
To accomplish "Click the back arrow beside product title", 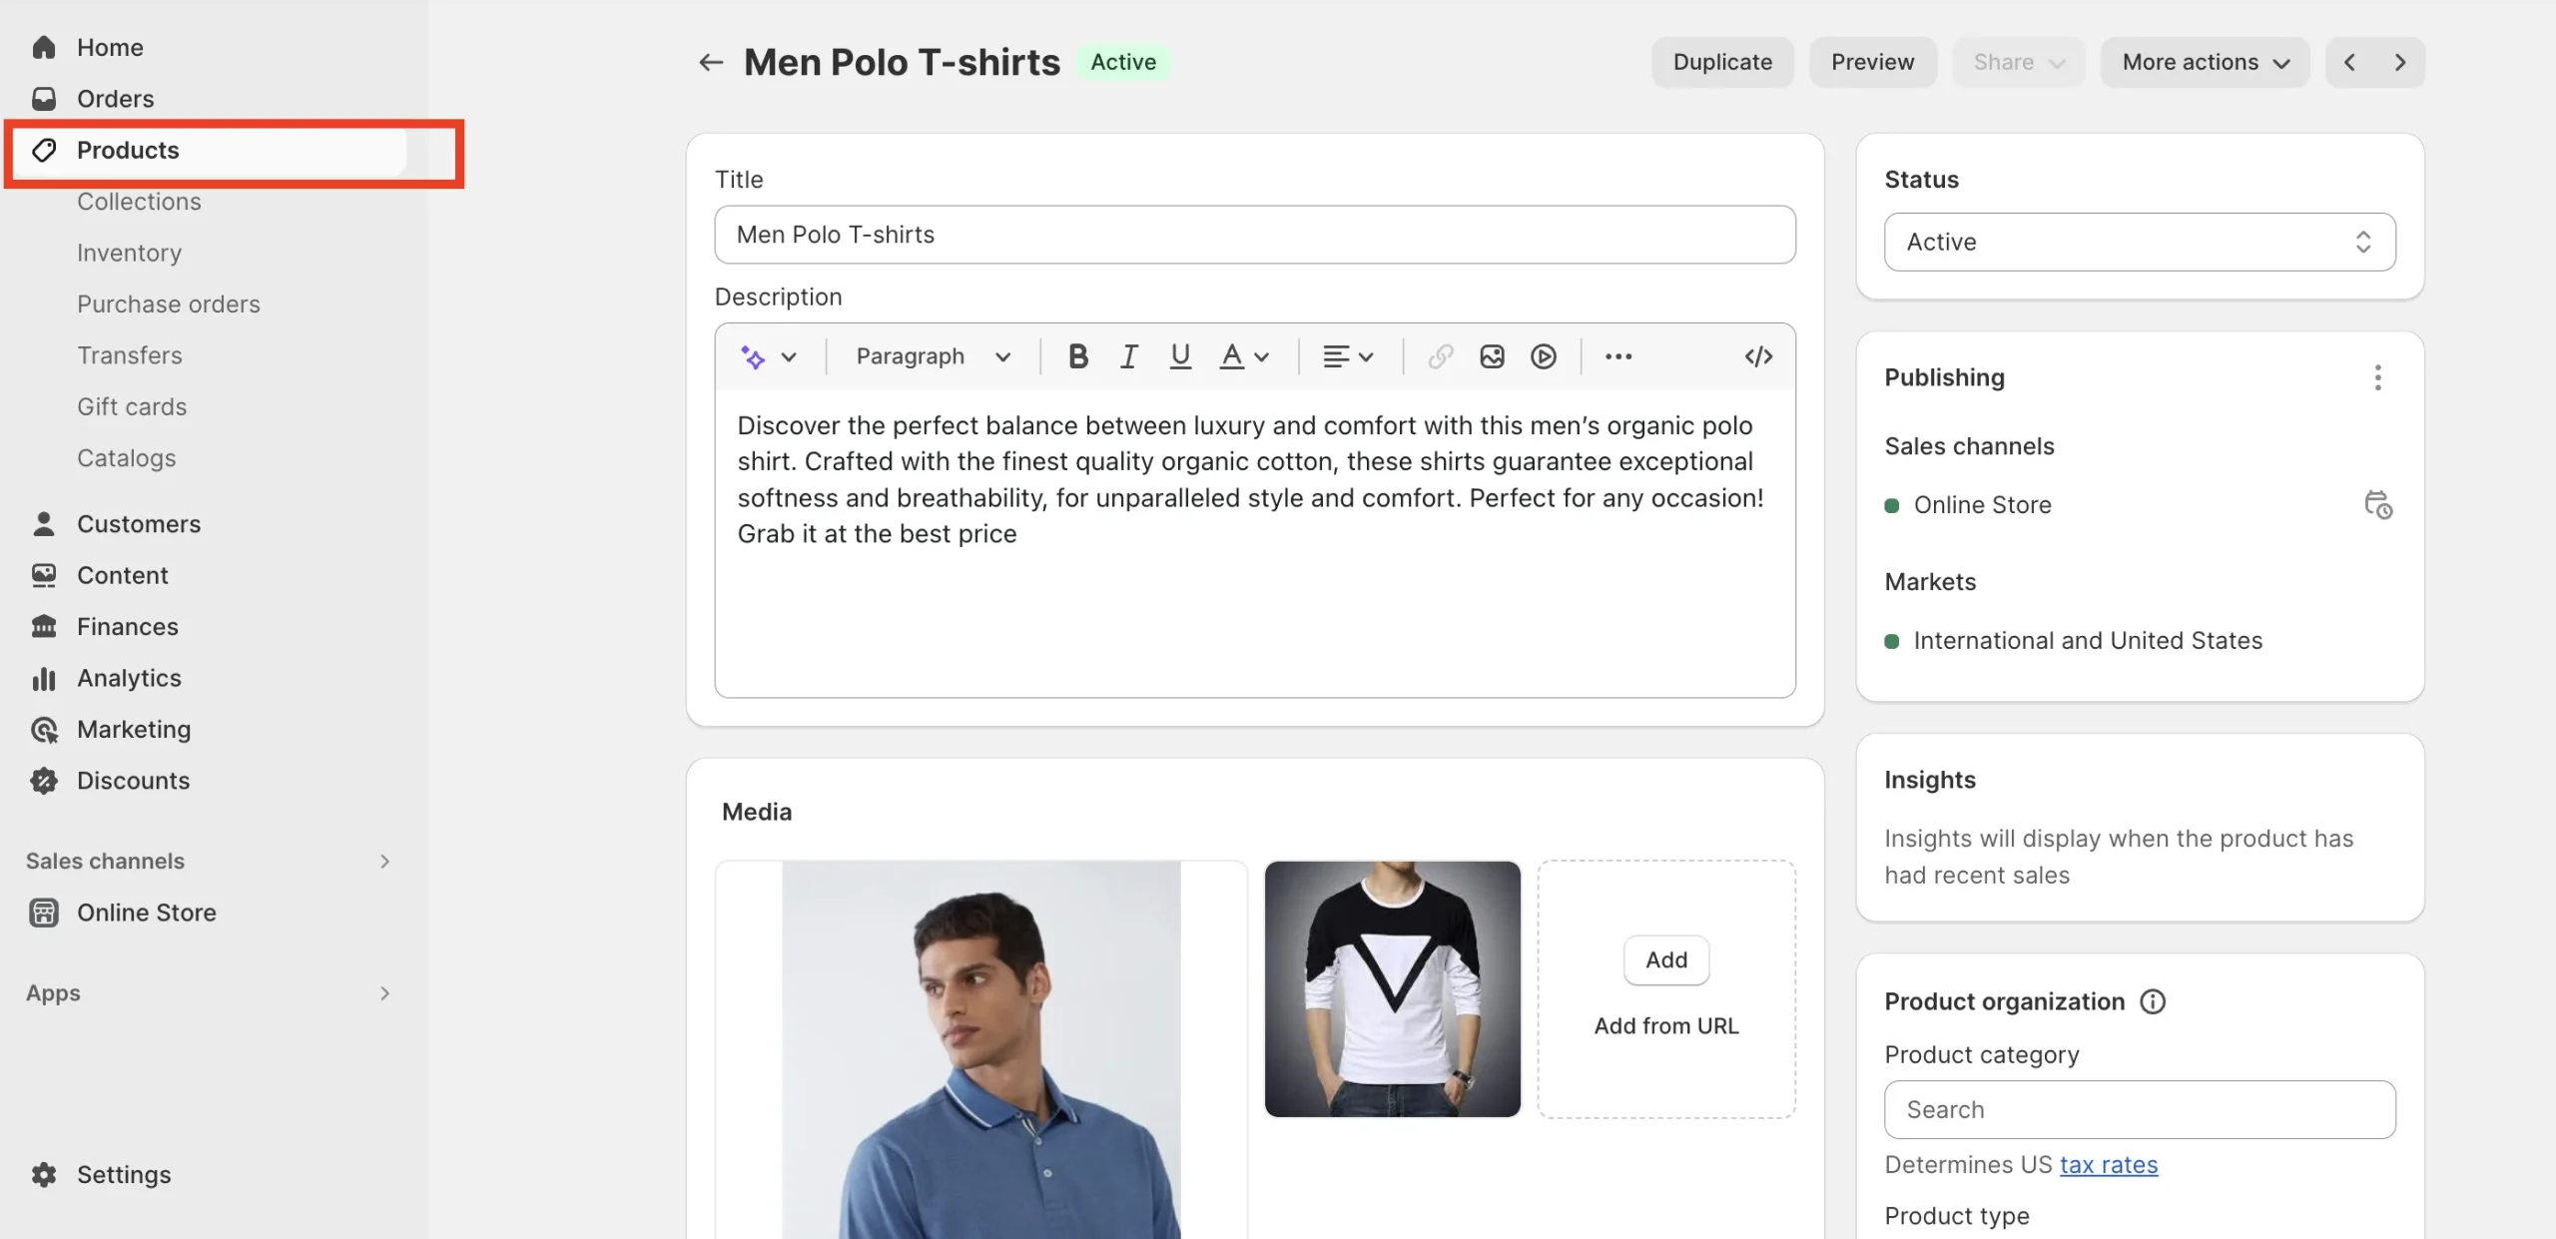I will pyautogui.click(x=710, y=62).
